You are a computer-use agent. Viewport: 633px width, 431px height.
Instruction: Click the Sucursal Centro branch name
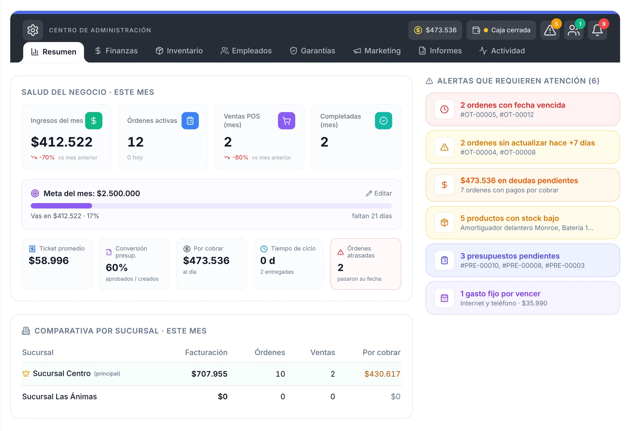coord(62,374)
